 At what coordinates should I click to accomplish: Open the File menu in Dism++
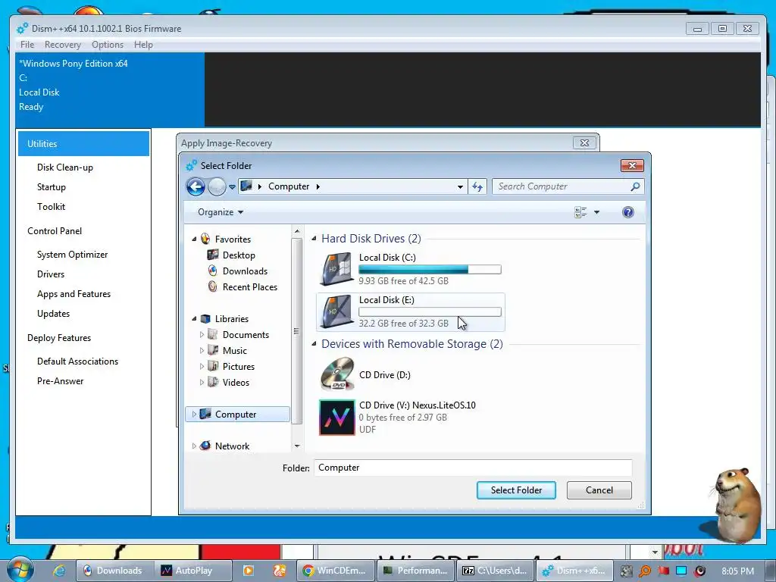[27, 45]
